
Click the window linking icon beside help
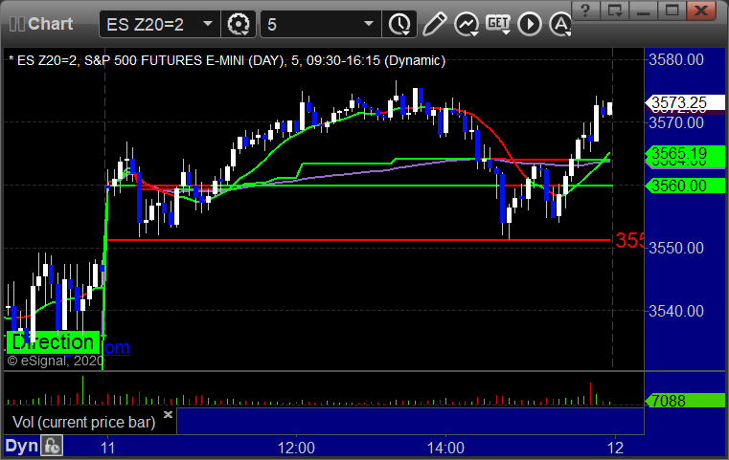614,10
